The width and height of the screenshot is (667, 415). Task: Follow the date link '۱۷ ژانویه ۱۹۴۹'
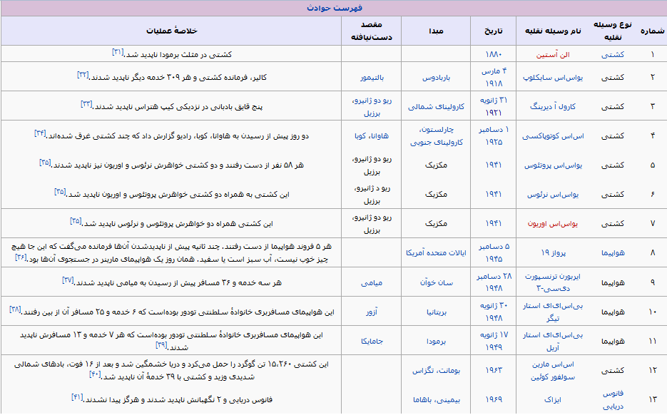[x=494, y=341]
